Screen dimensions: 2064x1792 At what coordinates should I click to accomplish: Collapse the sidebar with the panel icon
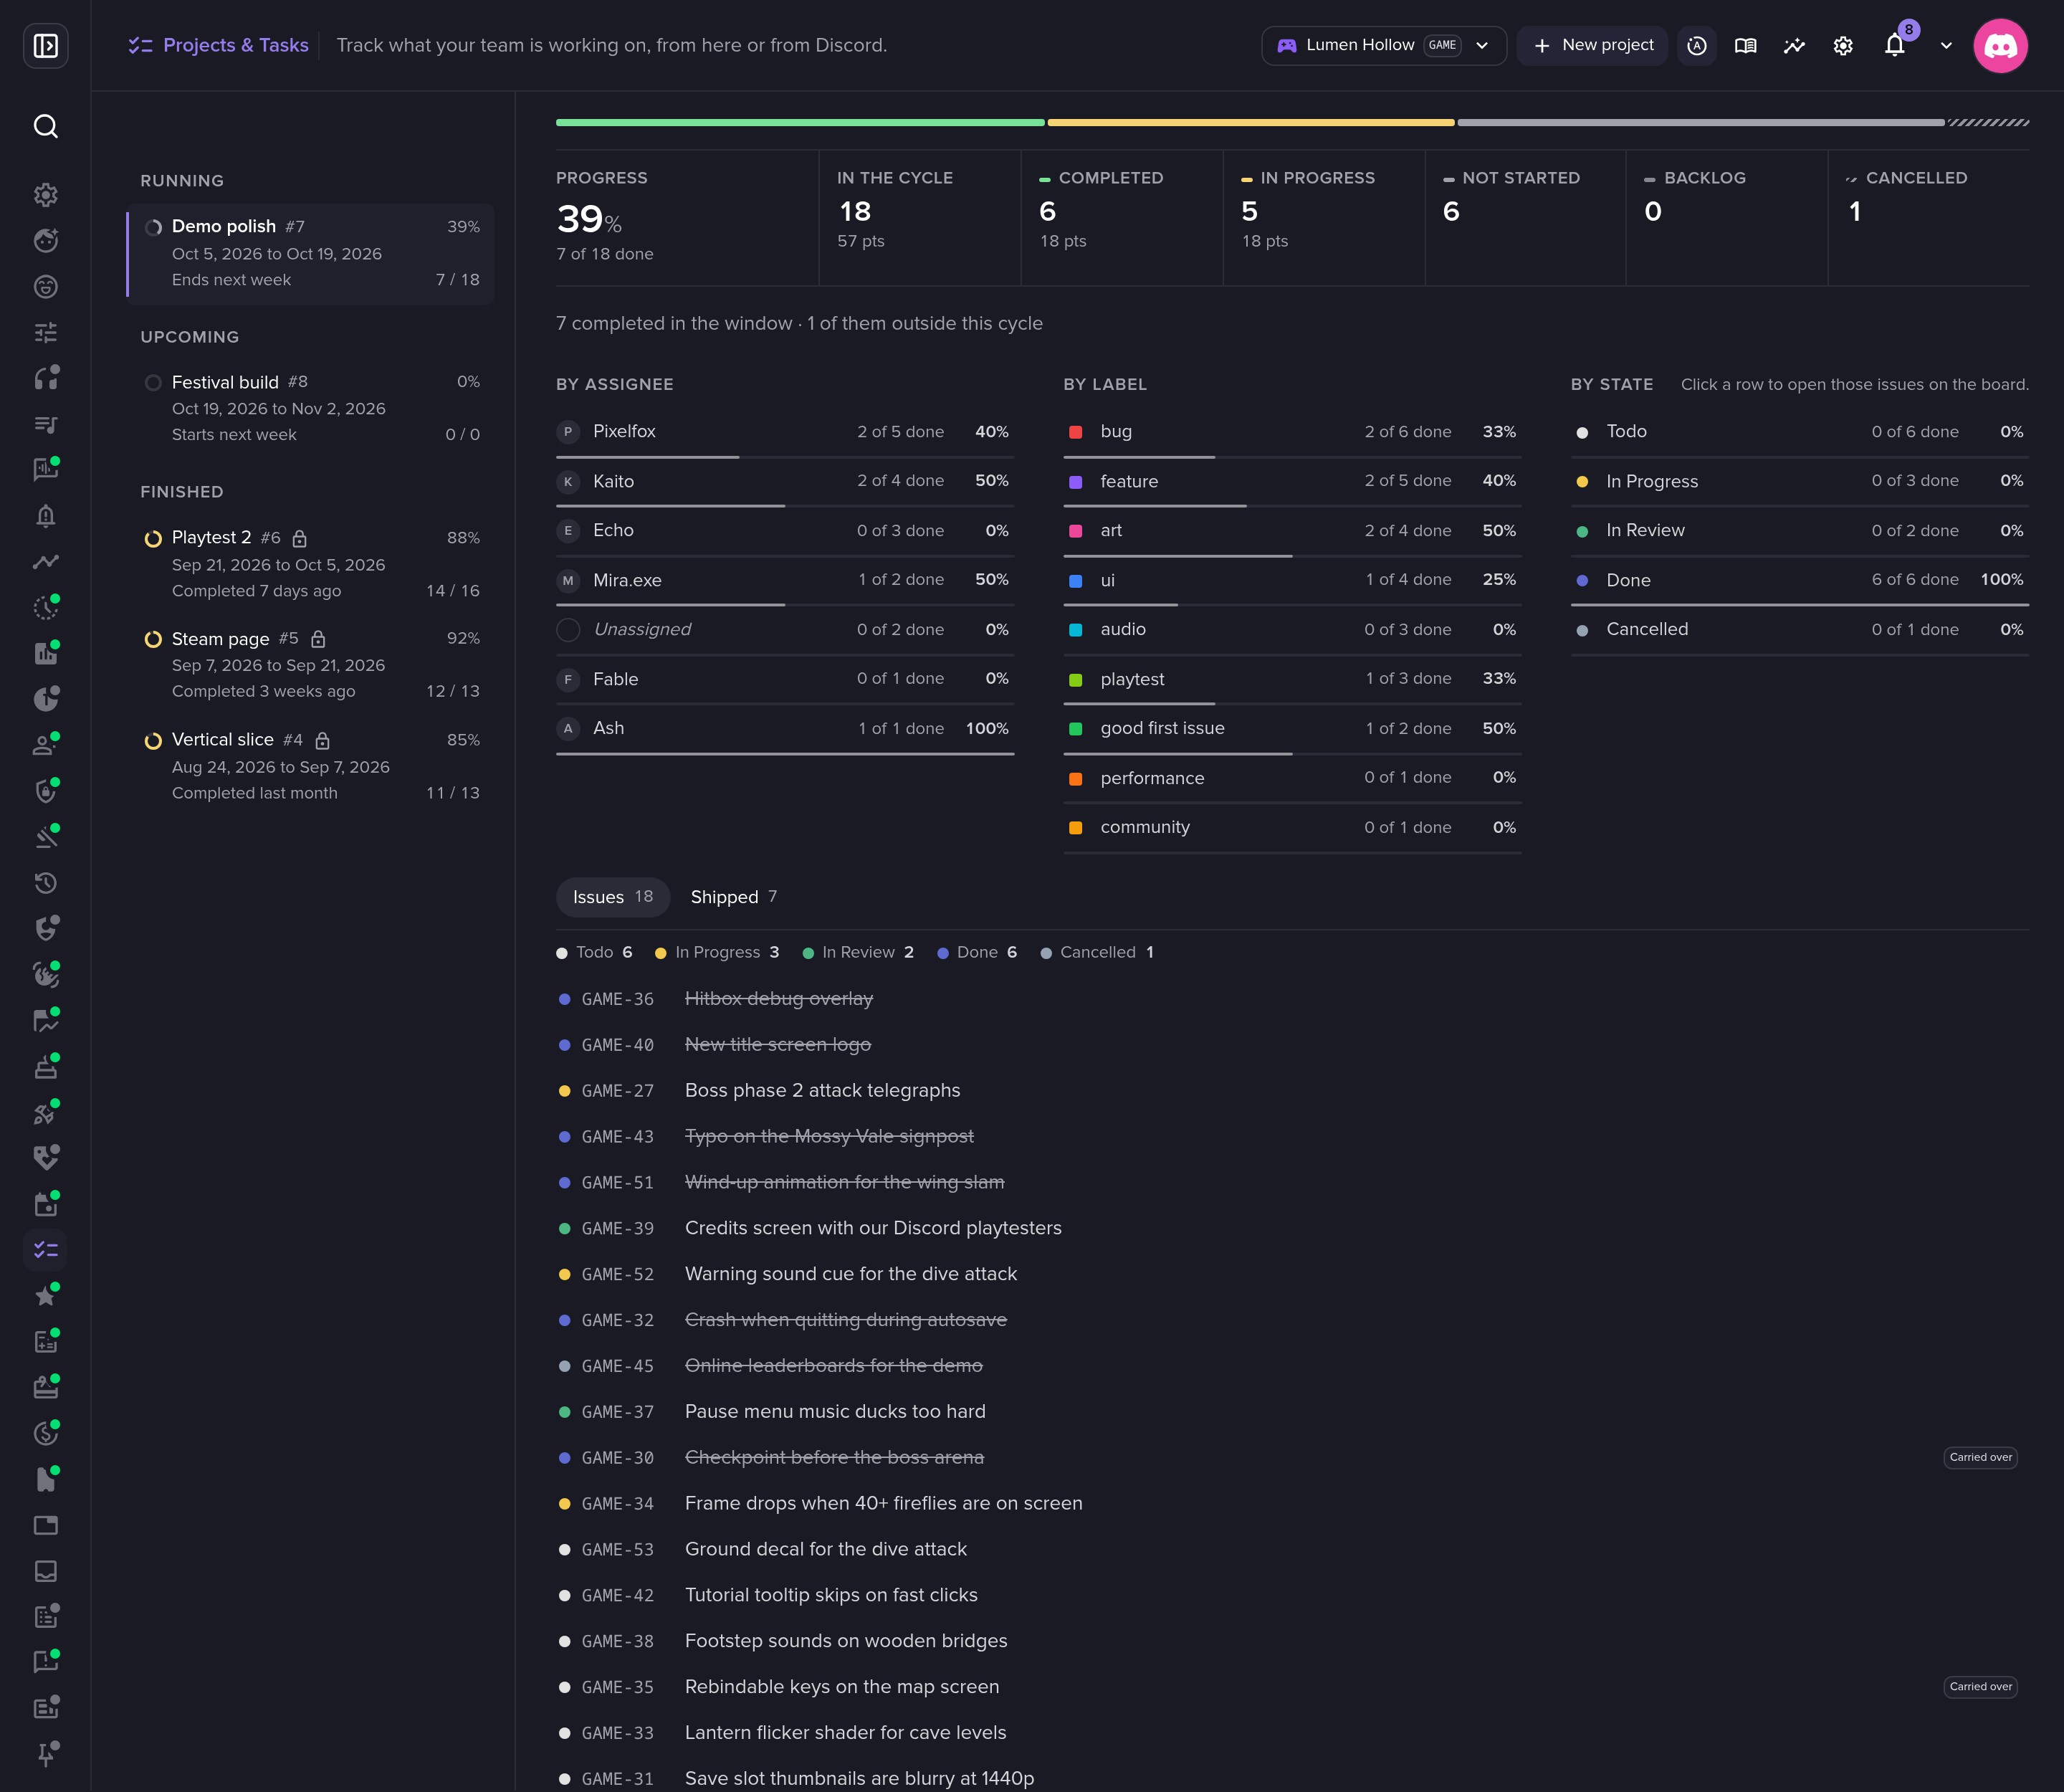pos(46,46)
